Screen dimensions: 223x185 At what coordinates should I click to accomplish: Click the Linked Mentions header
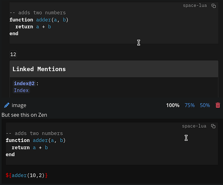click(39, 69)
